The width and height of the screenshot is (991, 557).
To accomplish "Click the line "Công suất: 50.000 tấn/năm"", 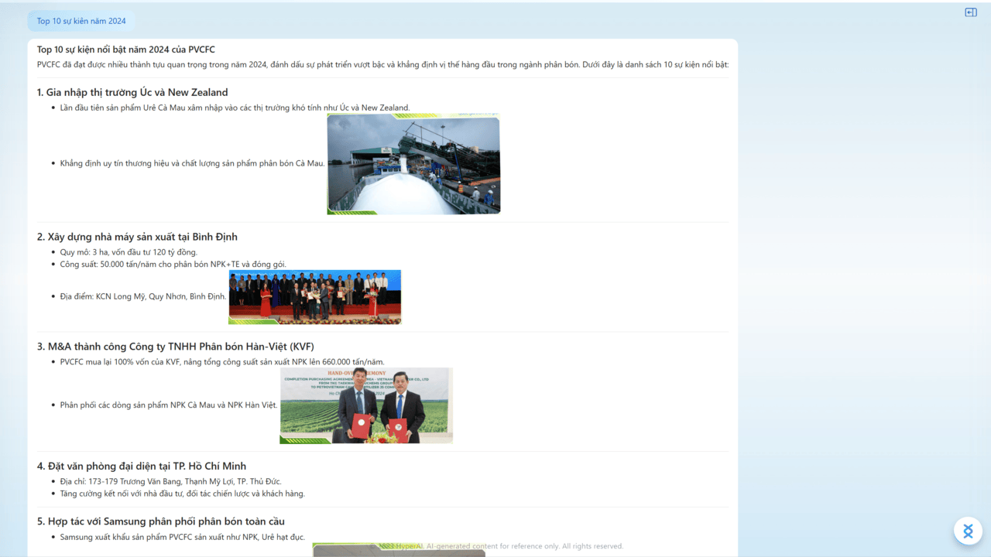I will point(173,264).
